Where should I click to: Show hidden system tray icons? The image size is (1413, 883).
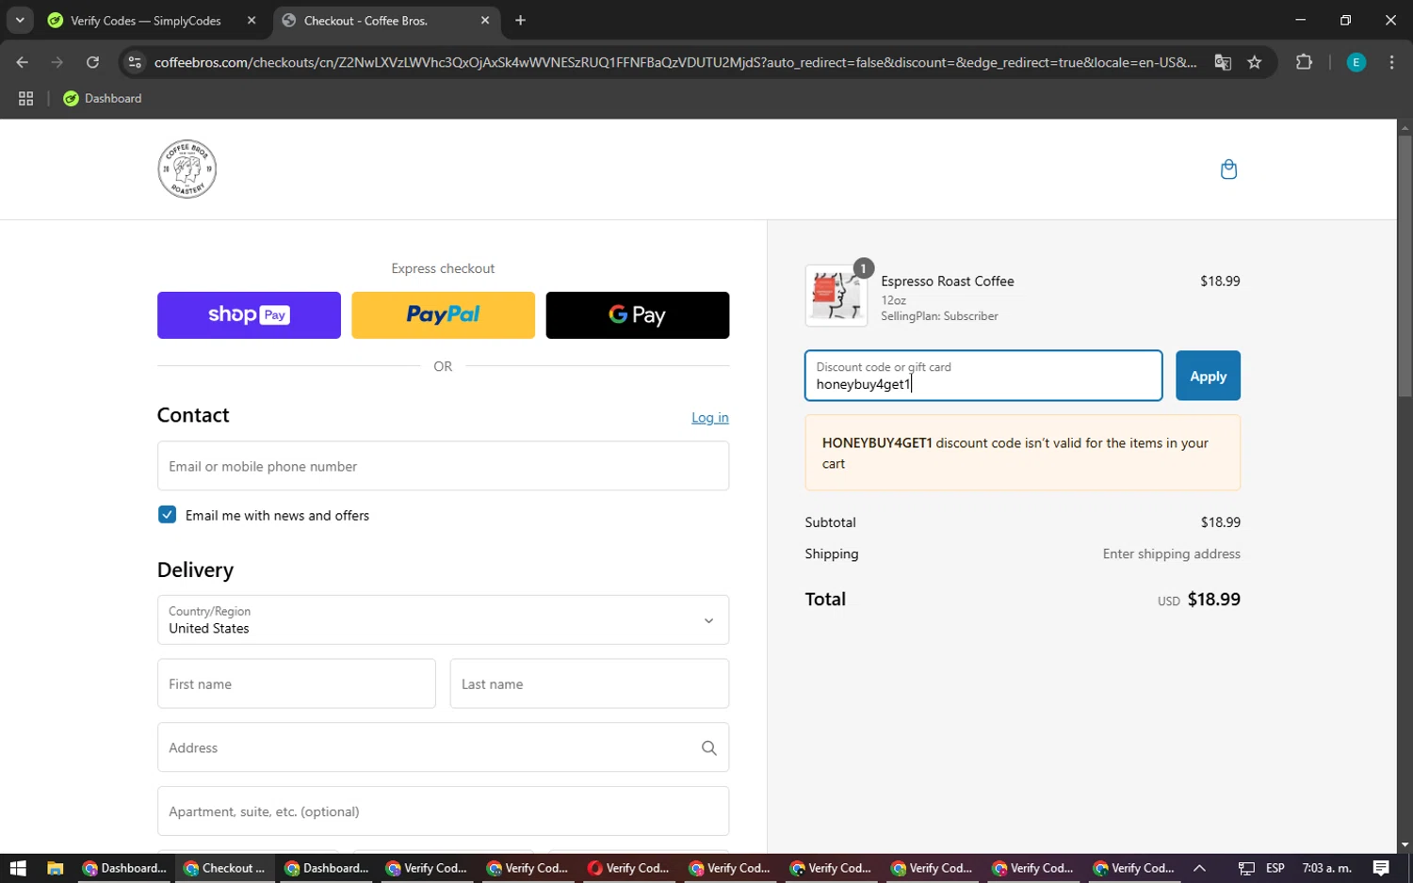coord(1199,868)
